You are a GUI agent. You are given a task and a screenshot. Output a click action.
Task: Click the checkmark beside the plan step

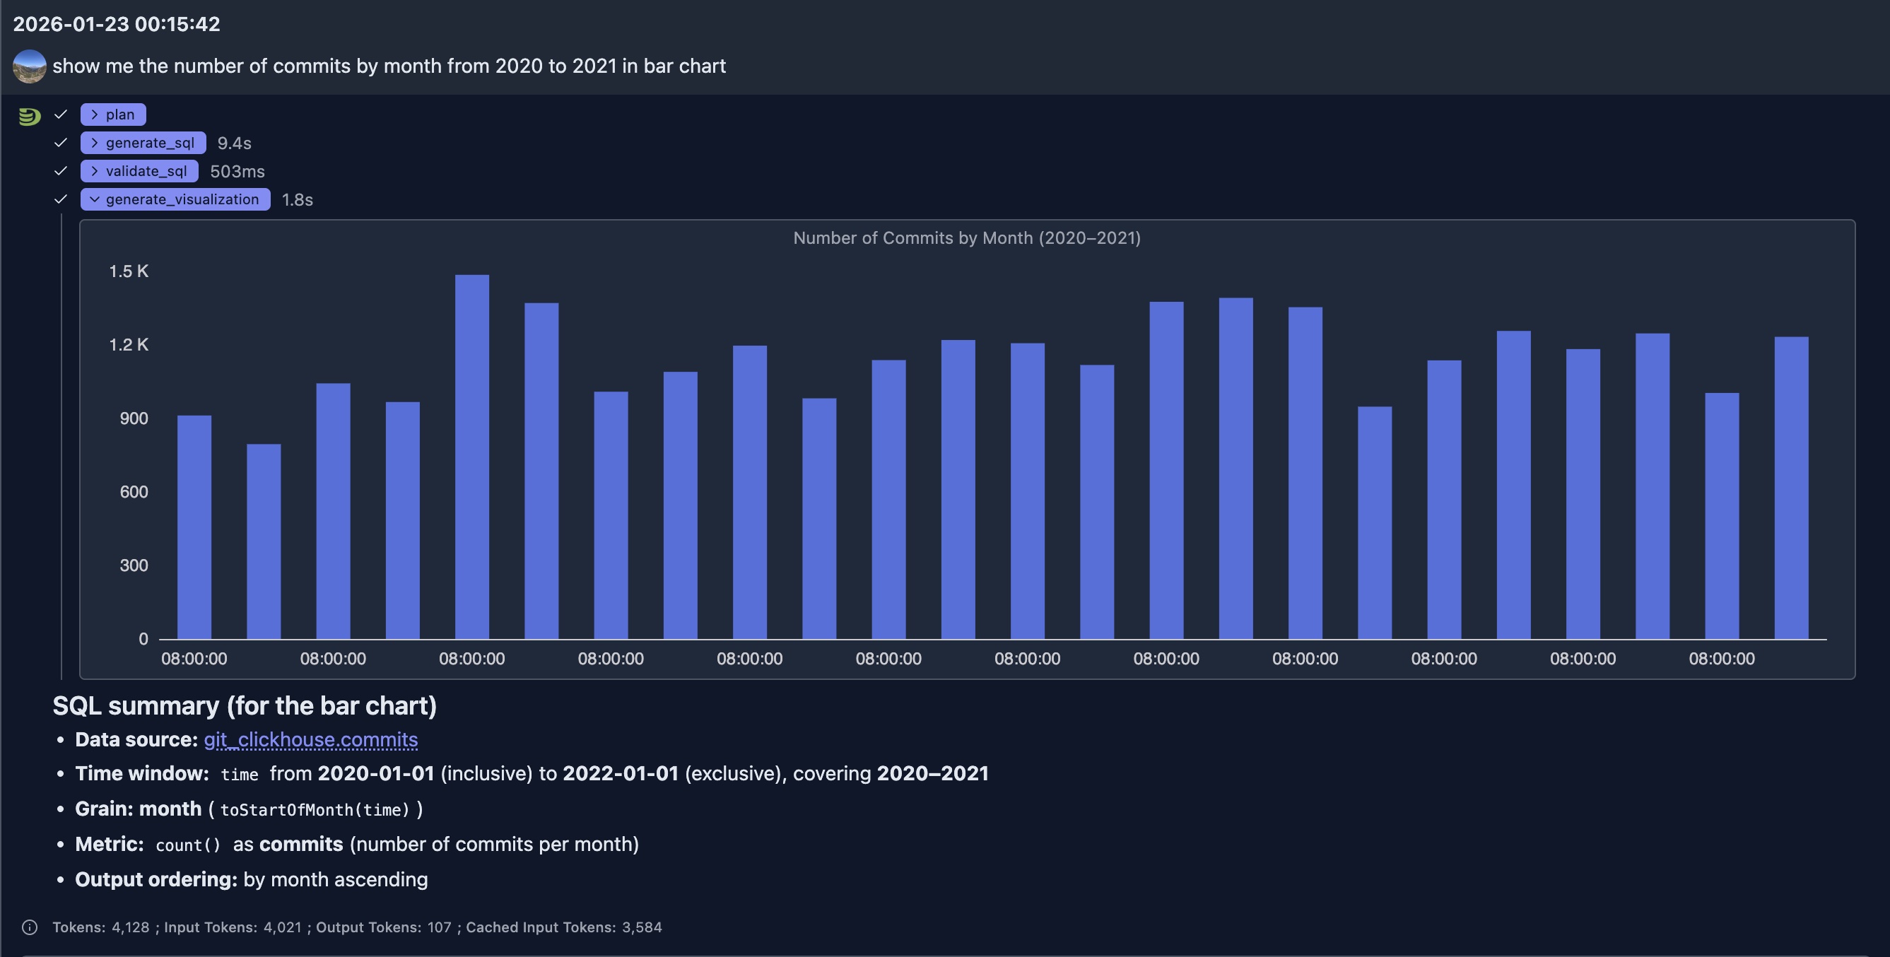pyautogui.click(x=61, y=114)
